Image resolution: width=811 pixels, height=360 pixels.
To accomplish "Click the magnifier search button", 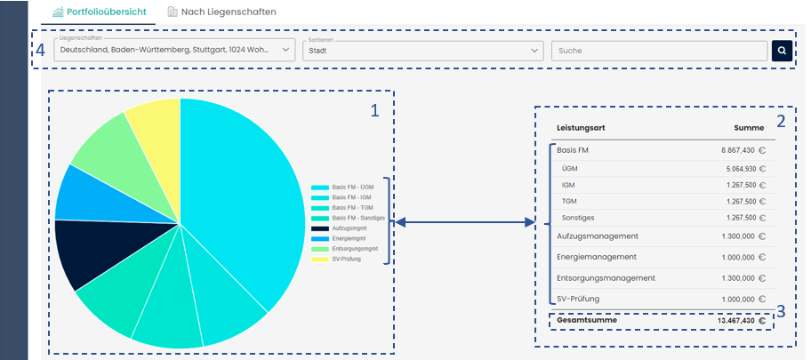I will point(782,51).
